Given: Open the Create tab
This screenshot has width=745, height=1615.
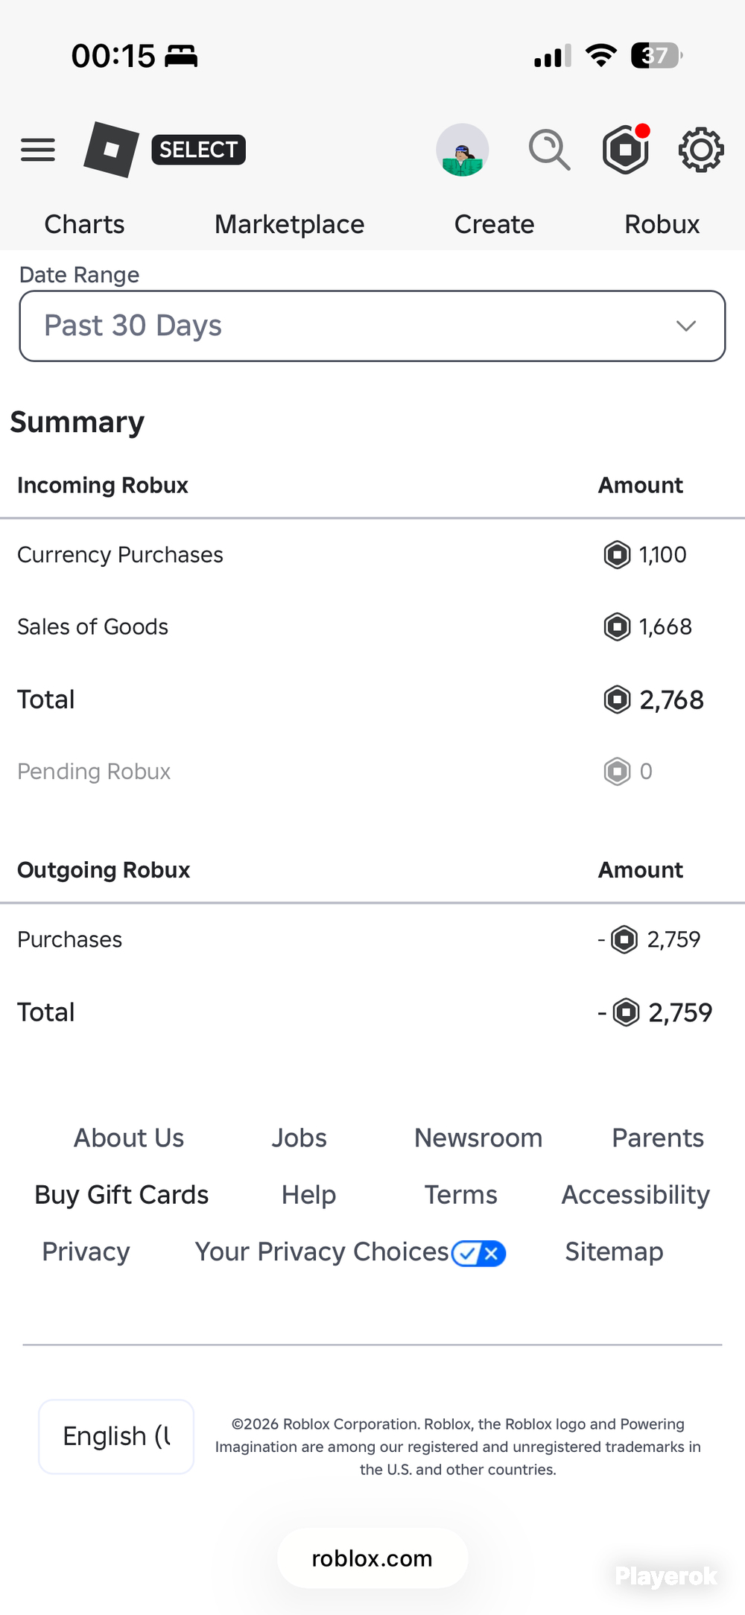Looking at the screenshot, I should [x=495, y=224].
